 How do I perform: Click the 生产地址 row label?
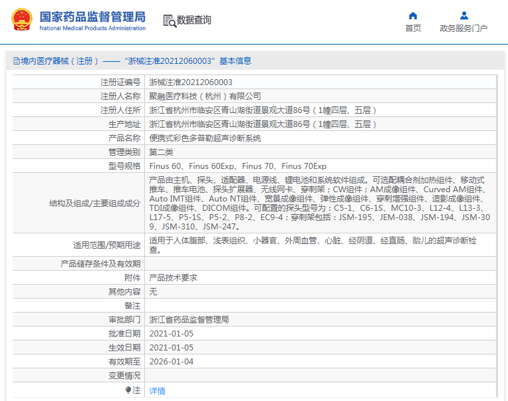click(x=124, y=124)
